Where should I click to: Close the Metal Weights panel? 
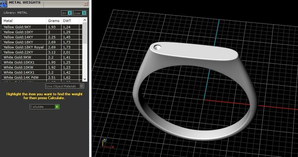point(86,4)
